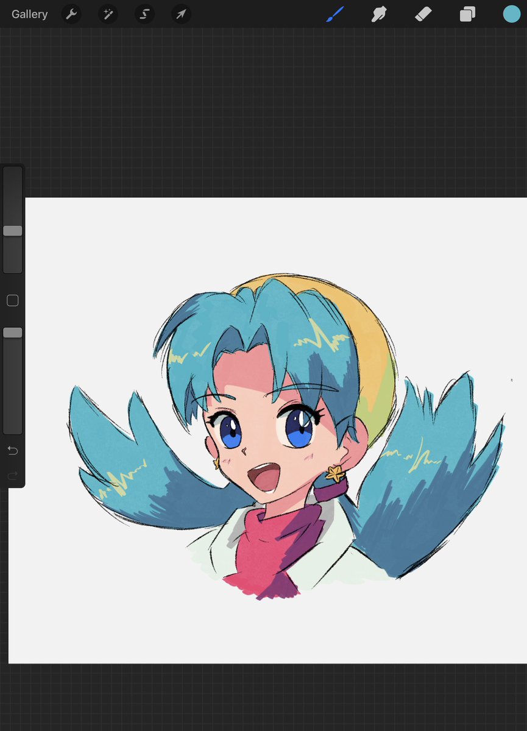Redo the last undone stroke

tap(13, 475)
